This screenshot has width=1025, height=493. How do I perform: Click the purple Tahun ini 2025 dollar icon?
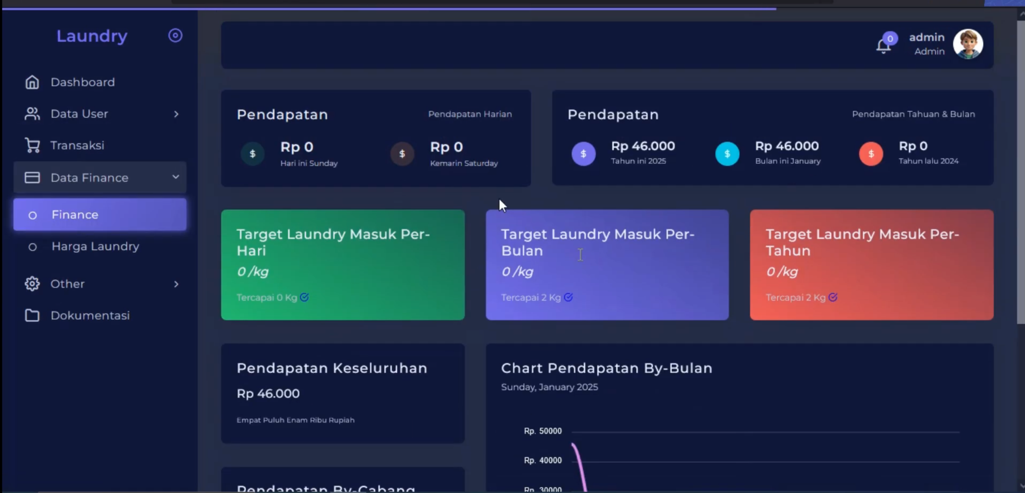click(x=583, y=154)
